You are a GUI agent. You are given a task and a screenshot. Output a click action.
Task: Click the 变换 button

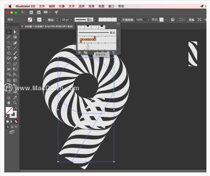coord(191,20)
